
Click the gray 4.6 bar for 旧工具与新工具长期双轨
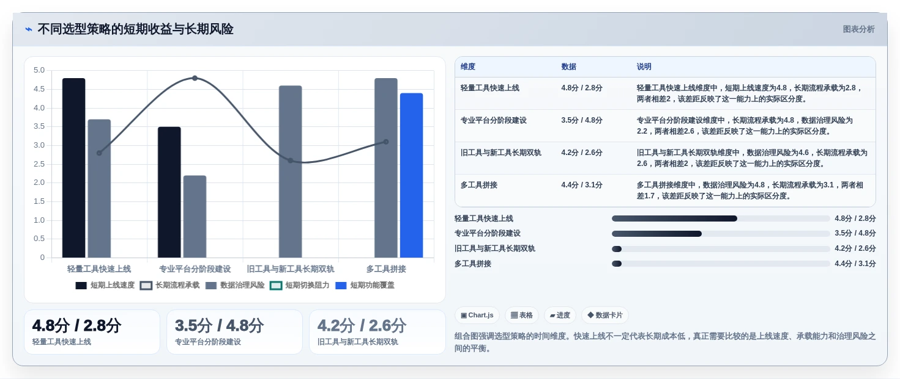pos(290,171)
